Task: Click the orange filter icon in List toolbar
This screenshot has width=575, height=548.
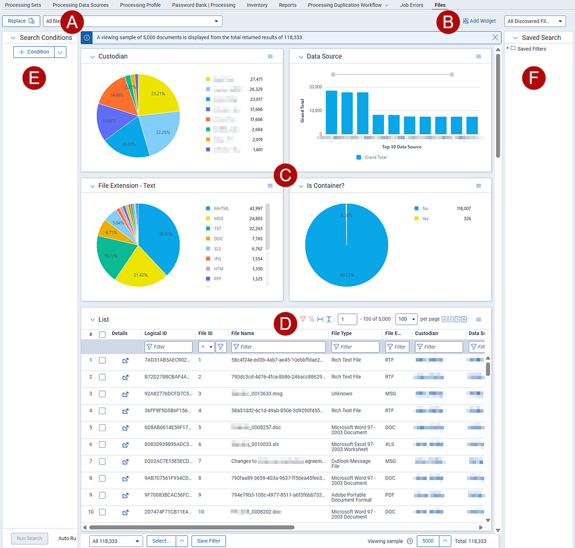Action: [303, 319]
